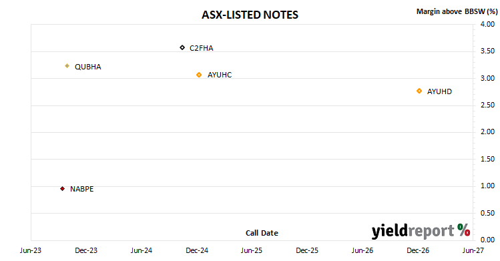Select the AYUHD orange data point
Image resolution: width=500 pixels, height=261 pixels.
419,91
